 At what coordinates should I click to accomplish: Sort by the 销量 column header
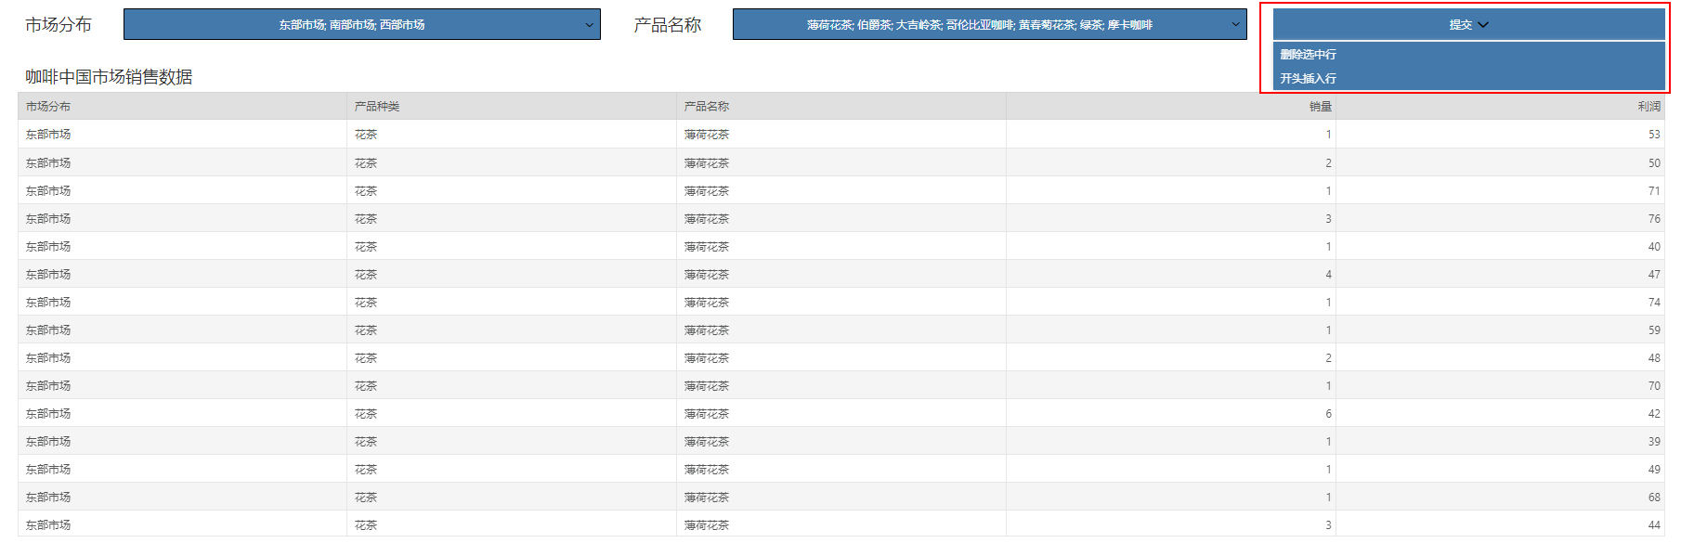pyautogui.click(x=1320, y=107)
